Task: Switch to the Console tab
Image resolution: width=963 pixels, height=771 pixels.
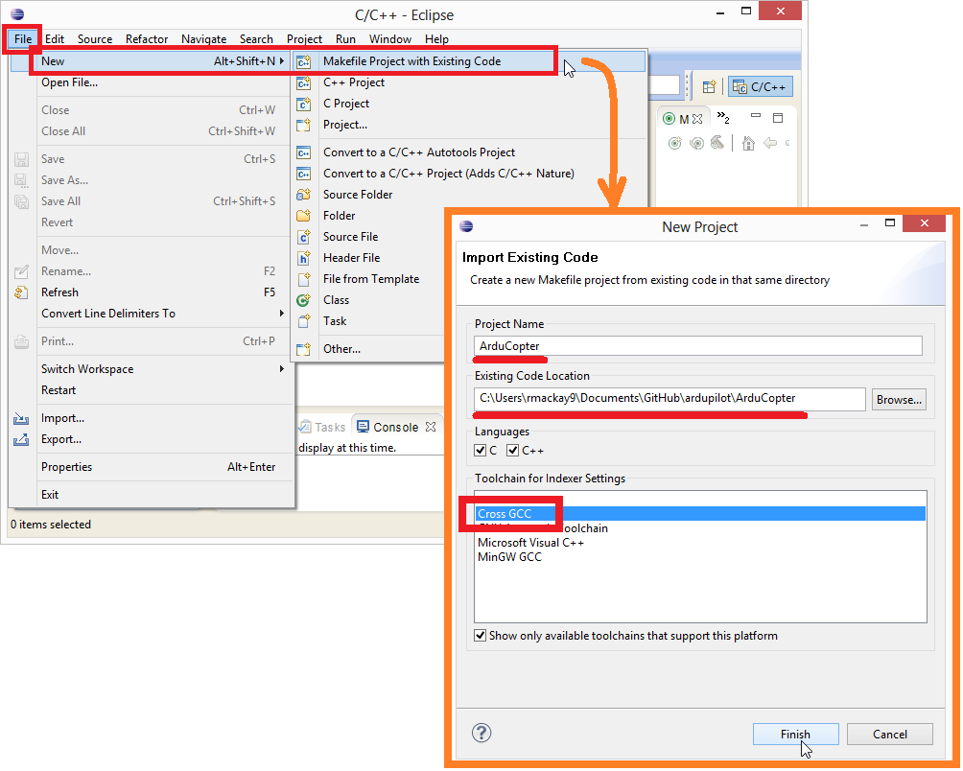Action: point(394,428)
